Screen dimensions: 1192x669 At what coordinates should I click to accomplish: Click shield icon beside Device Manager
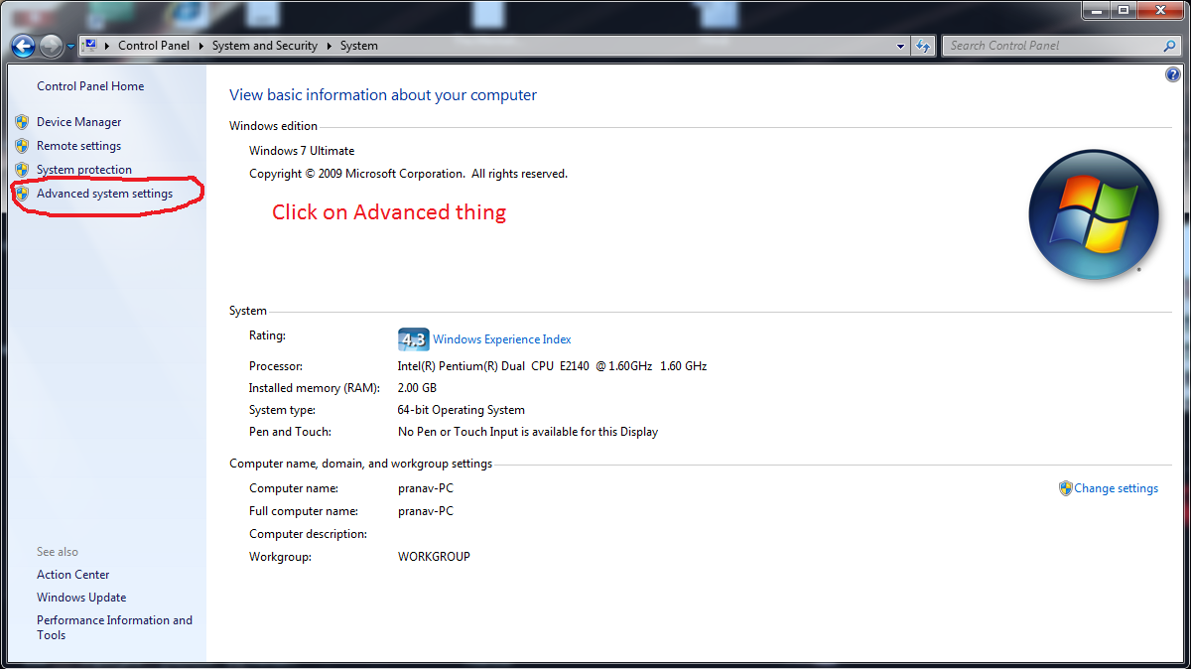22,122
